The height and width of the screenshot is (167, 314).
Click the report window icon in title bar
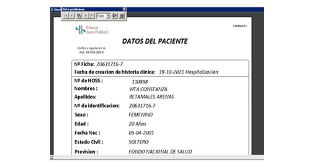tap(52, 9)
